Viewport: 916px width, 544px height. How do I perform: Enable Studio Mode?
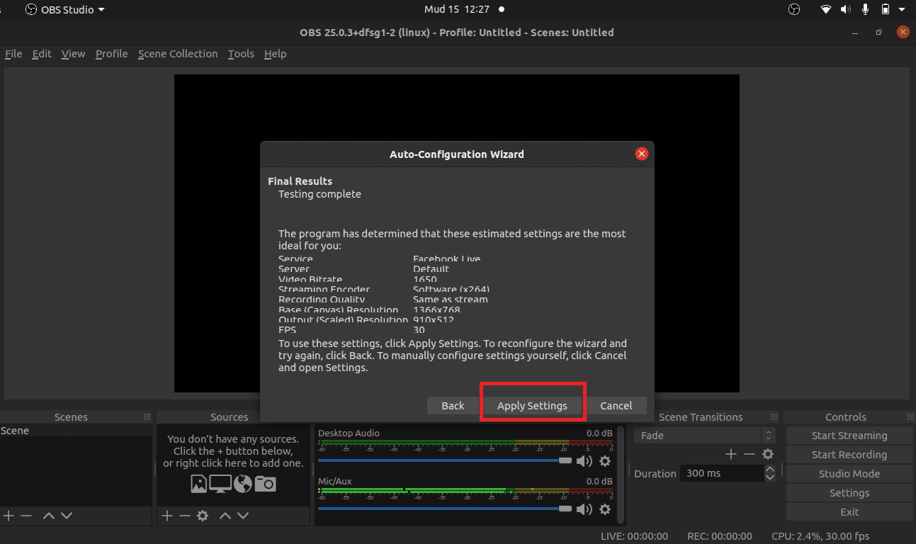(x=849, y=474)
